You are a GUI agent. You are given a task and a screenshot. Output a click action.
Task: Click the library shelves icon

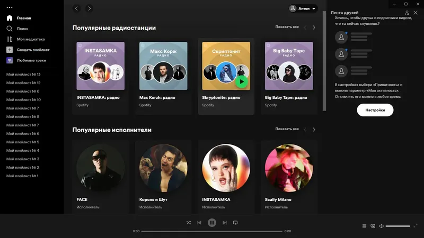point(10,39)
